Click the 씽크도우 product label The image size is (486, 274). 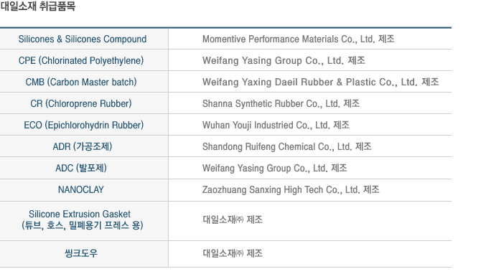click(x=81, y=254)
